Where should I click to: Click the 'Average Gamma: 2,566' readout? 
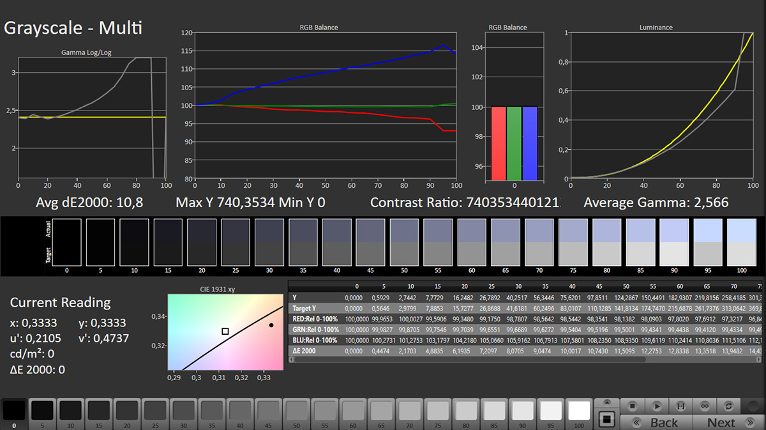pos(656,203)
